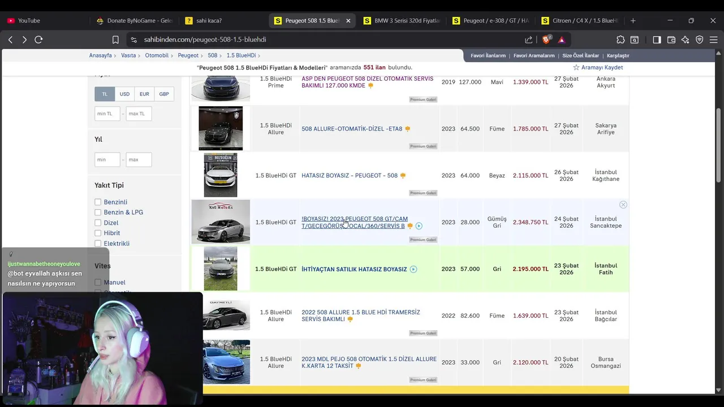Go back using the browser back arrow
This screenshot has height=407, width=724.
pyautogui.click(x=10, y=40)
